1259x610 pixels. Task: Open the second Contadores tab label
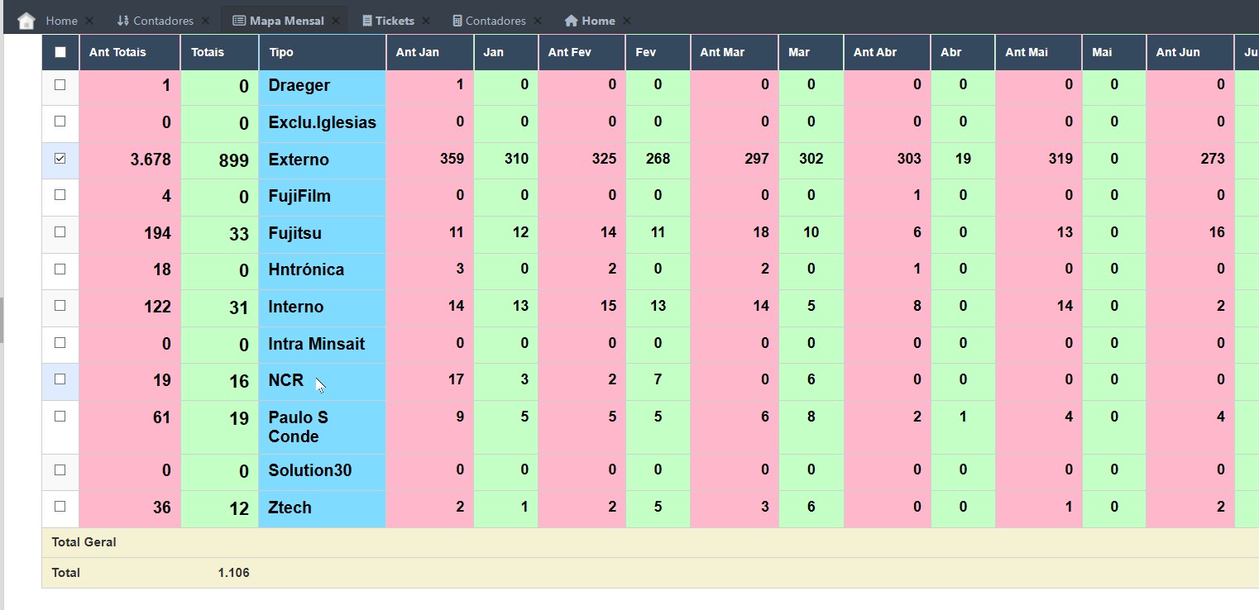pos(495,21)
